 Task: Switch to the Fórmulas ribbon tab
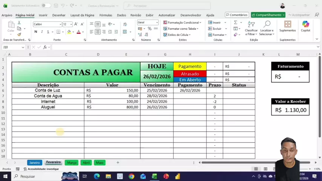[106, 15]
